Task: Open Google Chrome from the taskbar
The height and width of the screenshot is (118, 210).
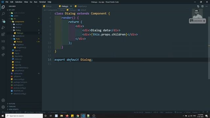Action: point(78,116)
